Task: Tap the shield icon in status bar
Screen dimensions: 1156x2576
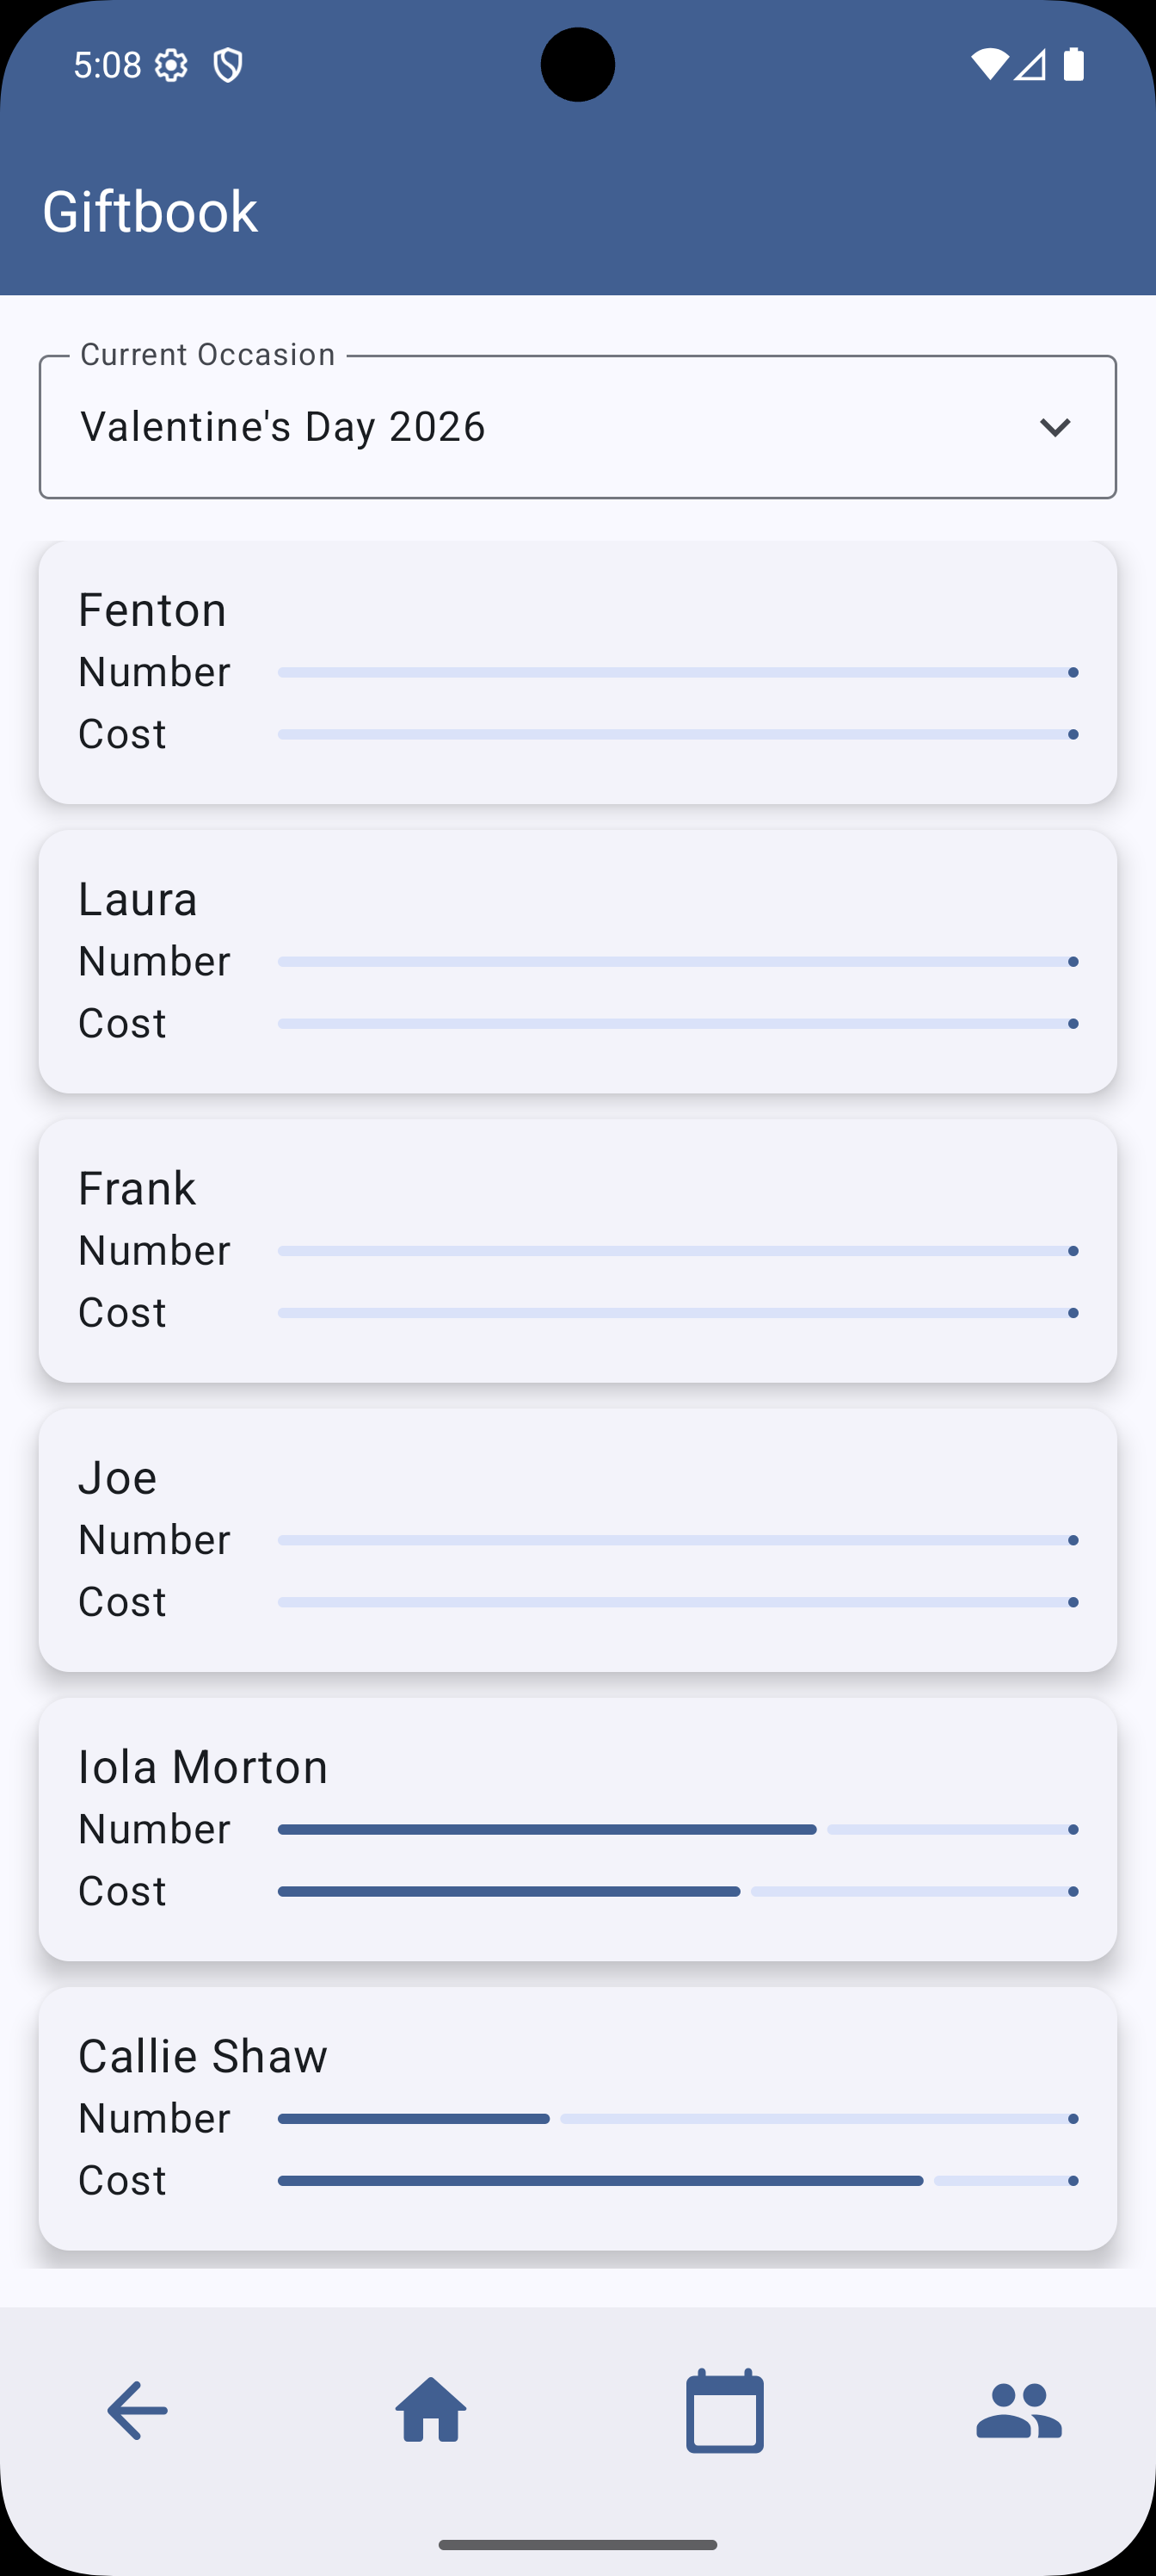Action: coord(228,66)
